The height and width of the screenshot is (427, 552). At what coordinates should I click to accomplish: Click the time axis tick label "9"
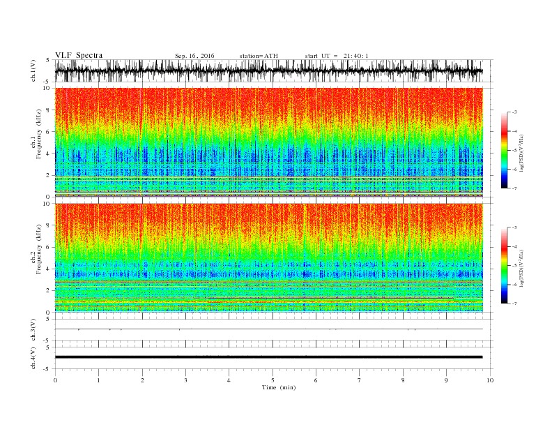[446, 380]
